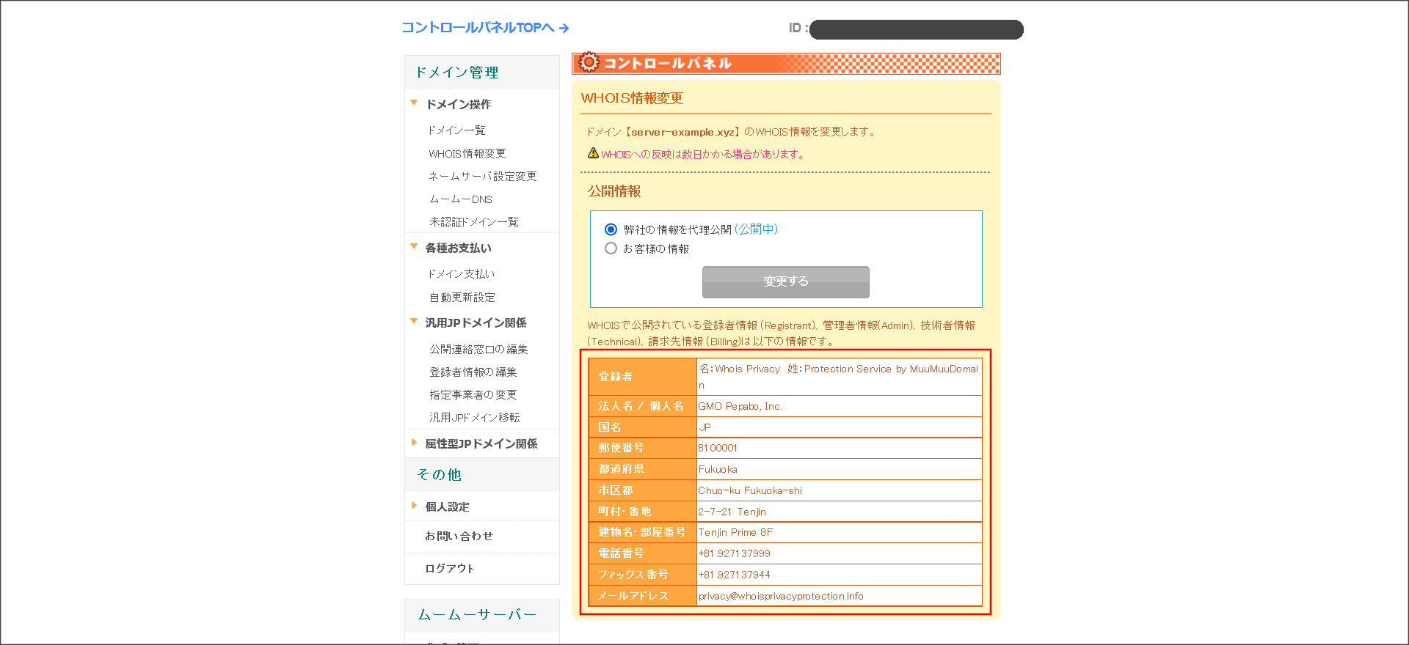
Task: Click the 8100001 postal code value
Action: [x=718, y=448]
